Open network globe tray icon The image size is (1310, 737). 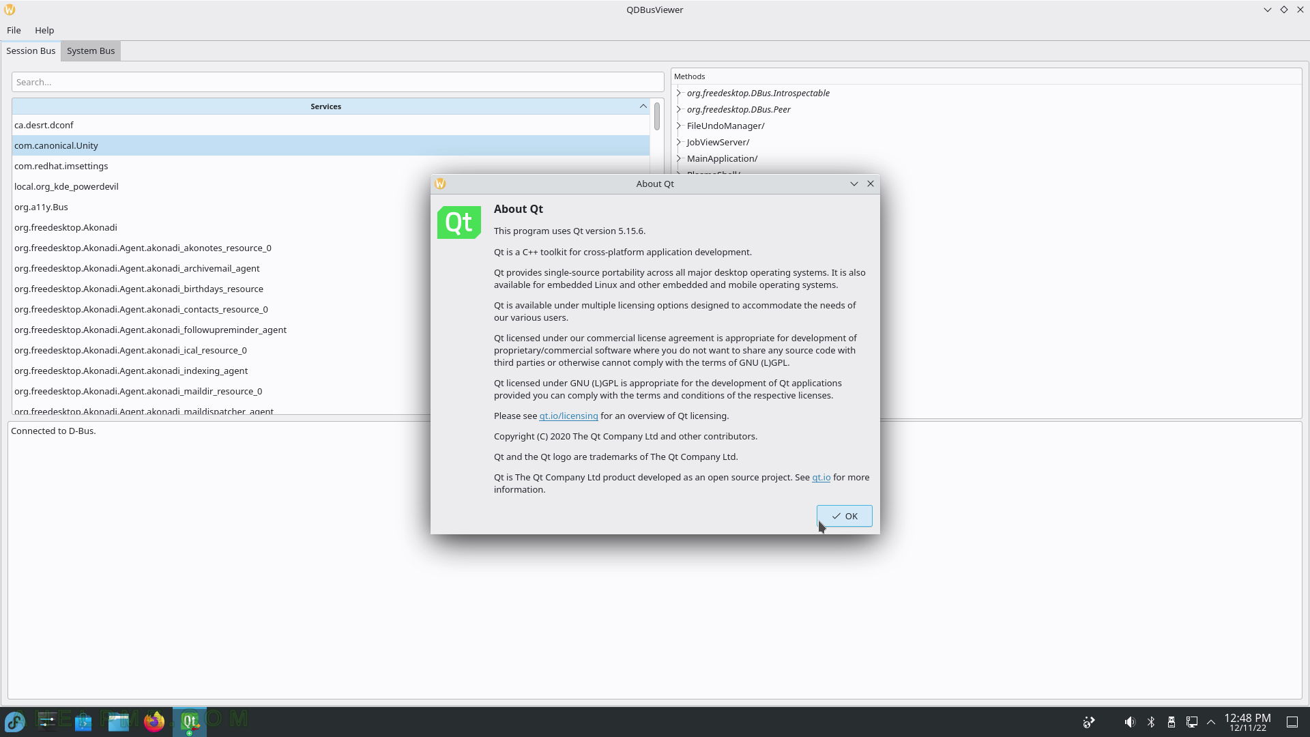[x=1089, y=721]
